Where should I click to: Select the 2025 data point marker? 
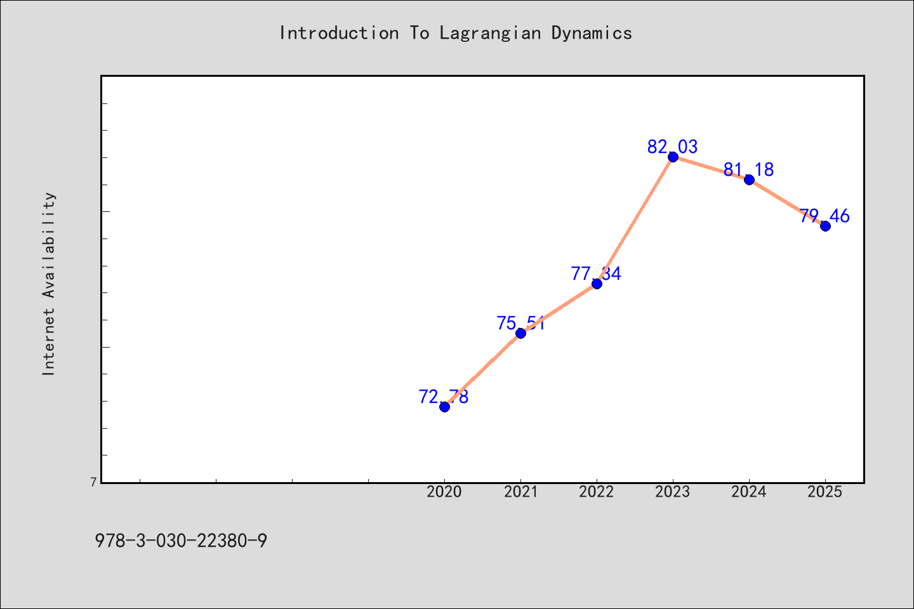(825, 226)
